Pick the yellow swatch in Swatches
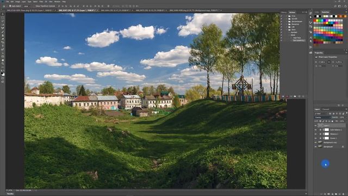Viewport: 348px width, 196px height. (318, 21)
